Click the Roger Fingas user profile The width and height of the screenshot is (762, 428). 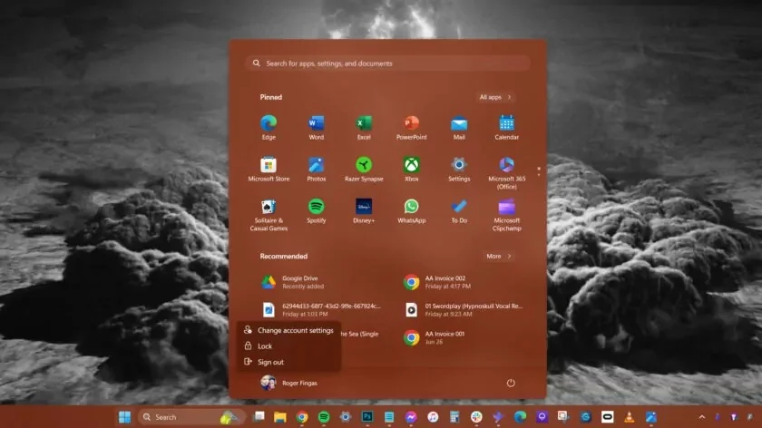pyautogui.click(x=288, y=383)
